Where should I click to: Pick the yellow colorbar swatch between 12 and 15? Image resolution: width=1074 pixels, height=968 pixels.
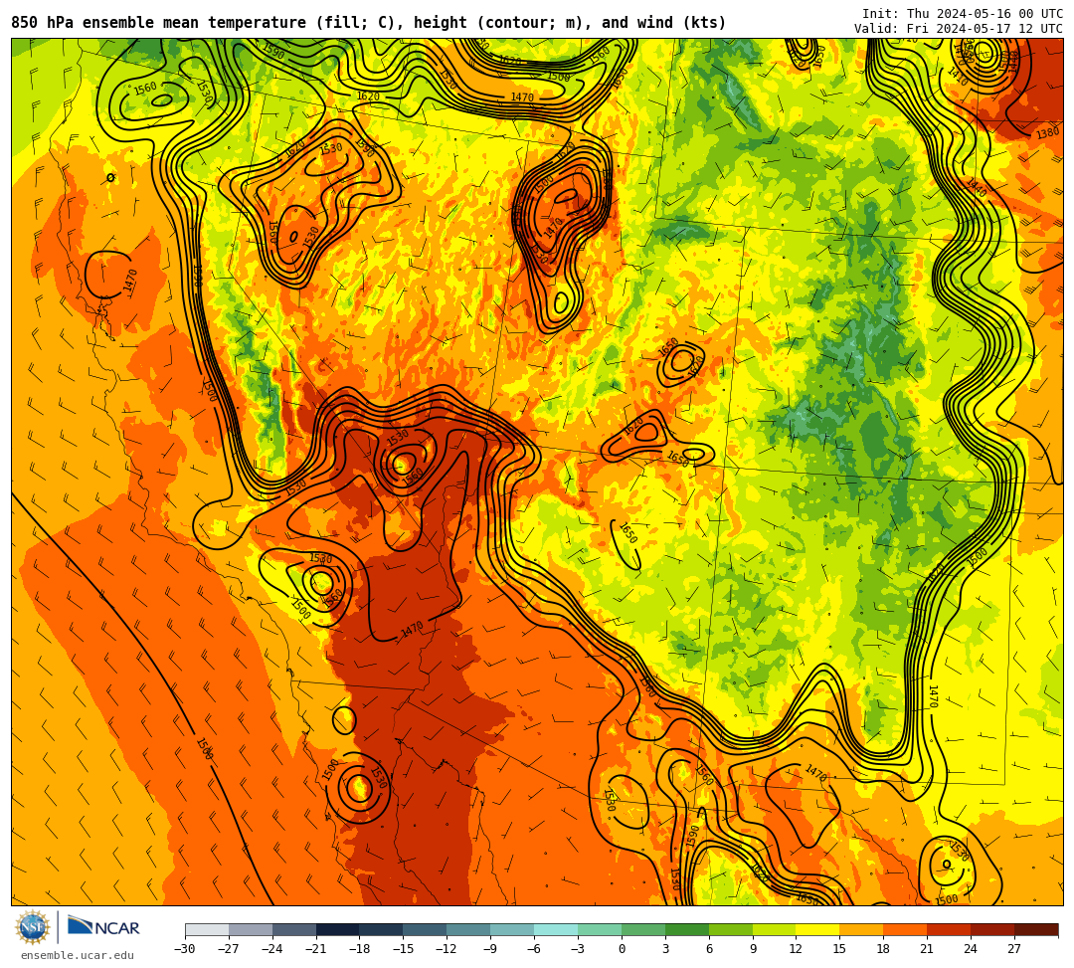pos(817,929)
